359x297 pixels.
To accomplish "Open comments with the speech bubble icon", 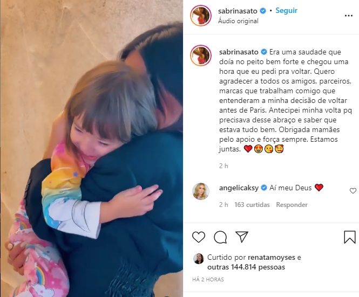I will (x=220, y=237).
